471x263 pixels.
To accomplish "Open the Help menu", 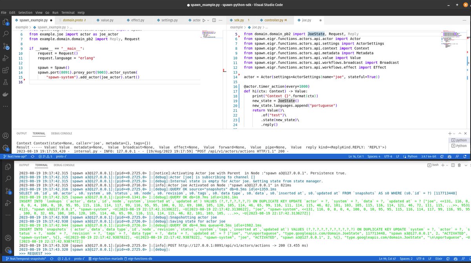I will [x=81, y=13].
